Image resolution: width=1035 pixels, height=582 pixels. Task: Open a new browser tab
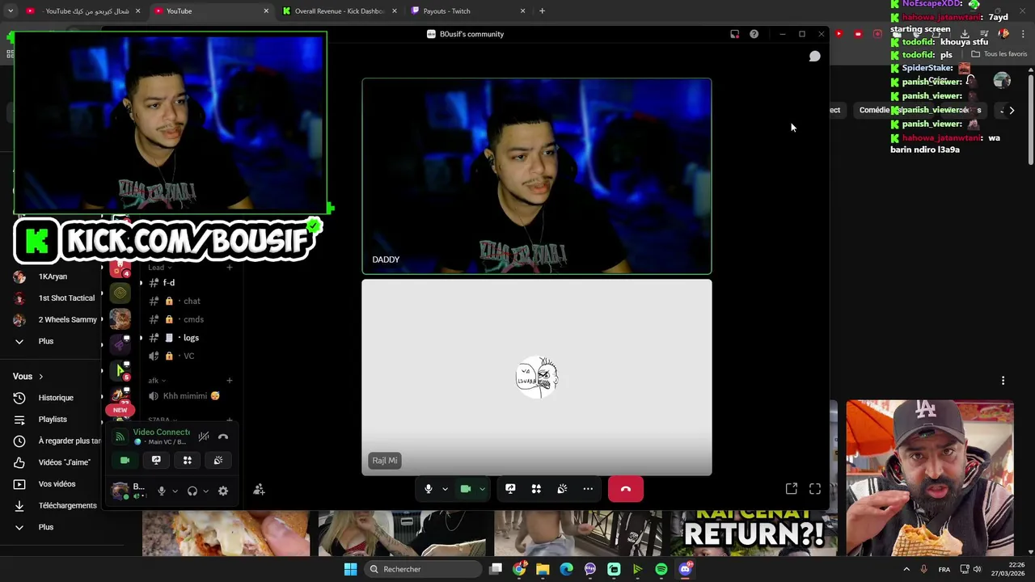(x=542, y=11)
